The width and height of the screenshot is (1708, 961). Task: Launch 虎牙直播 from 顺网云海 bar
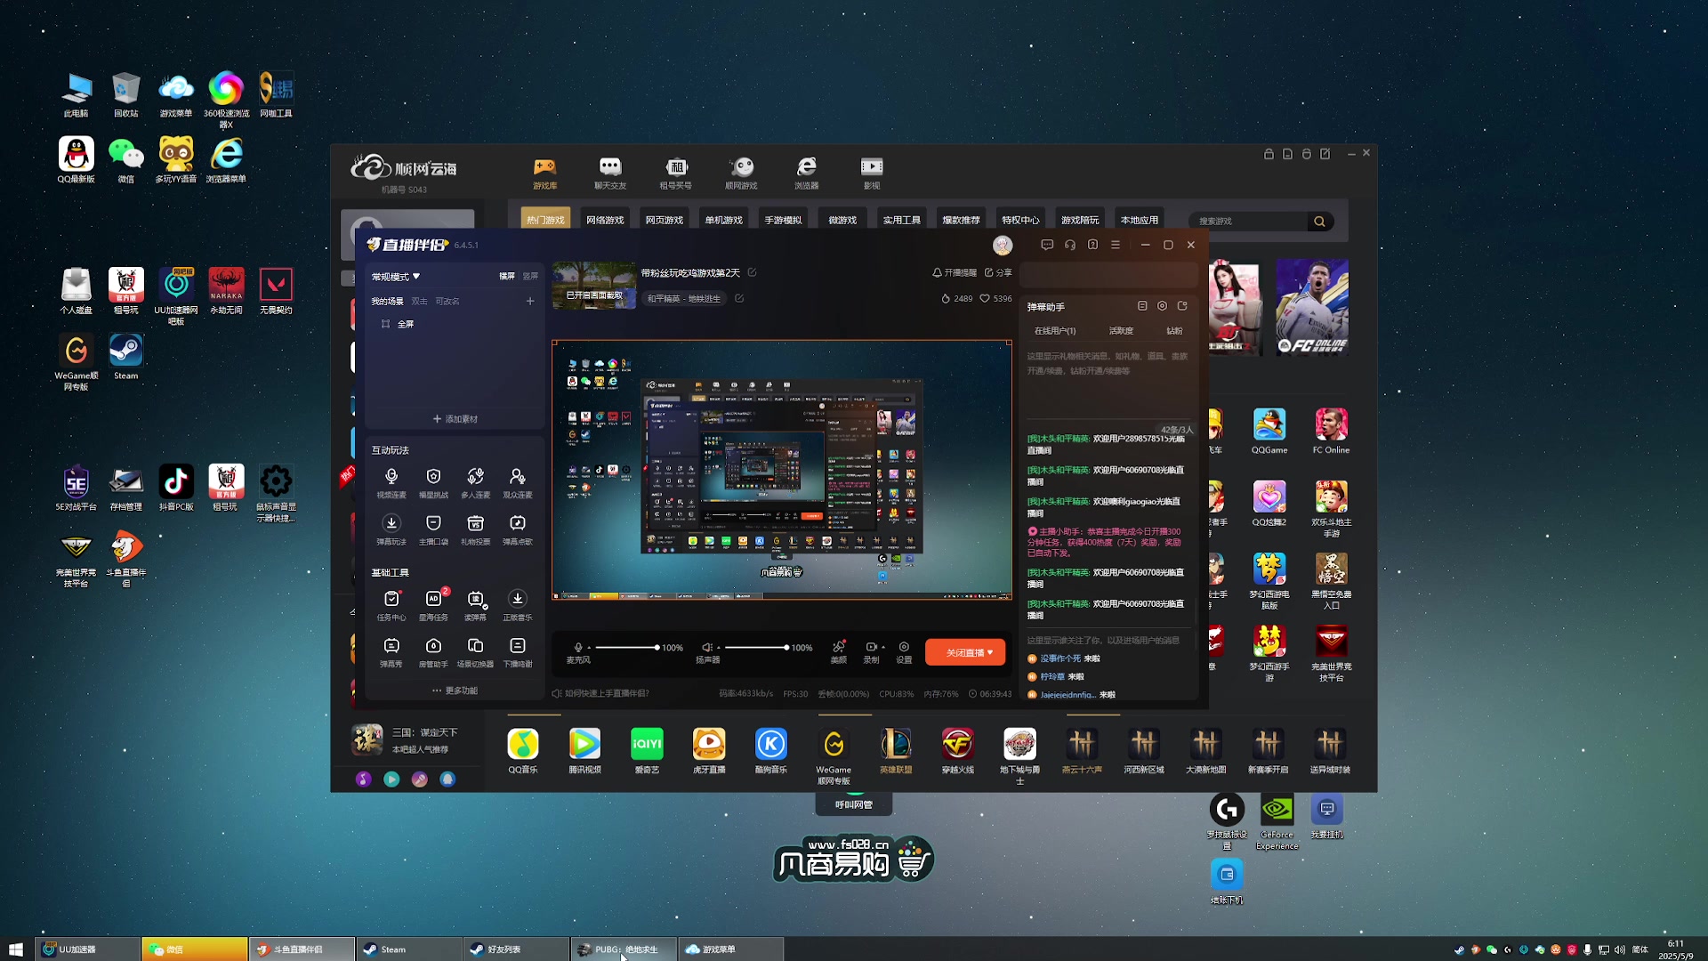coord(709,750)
